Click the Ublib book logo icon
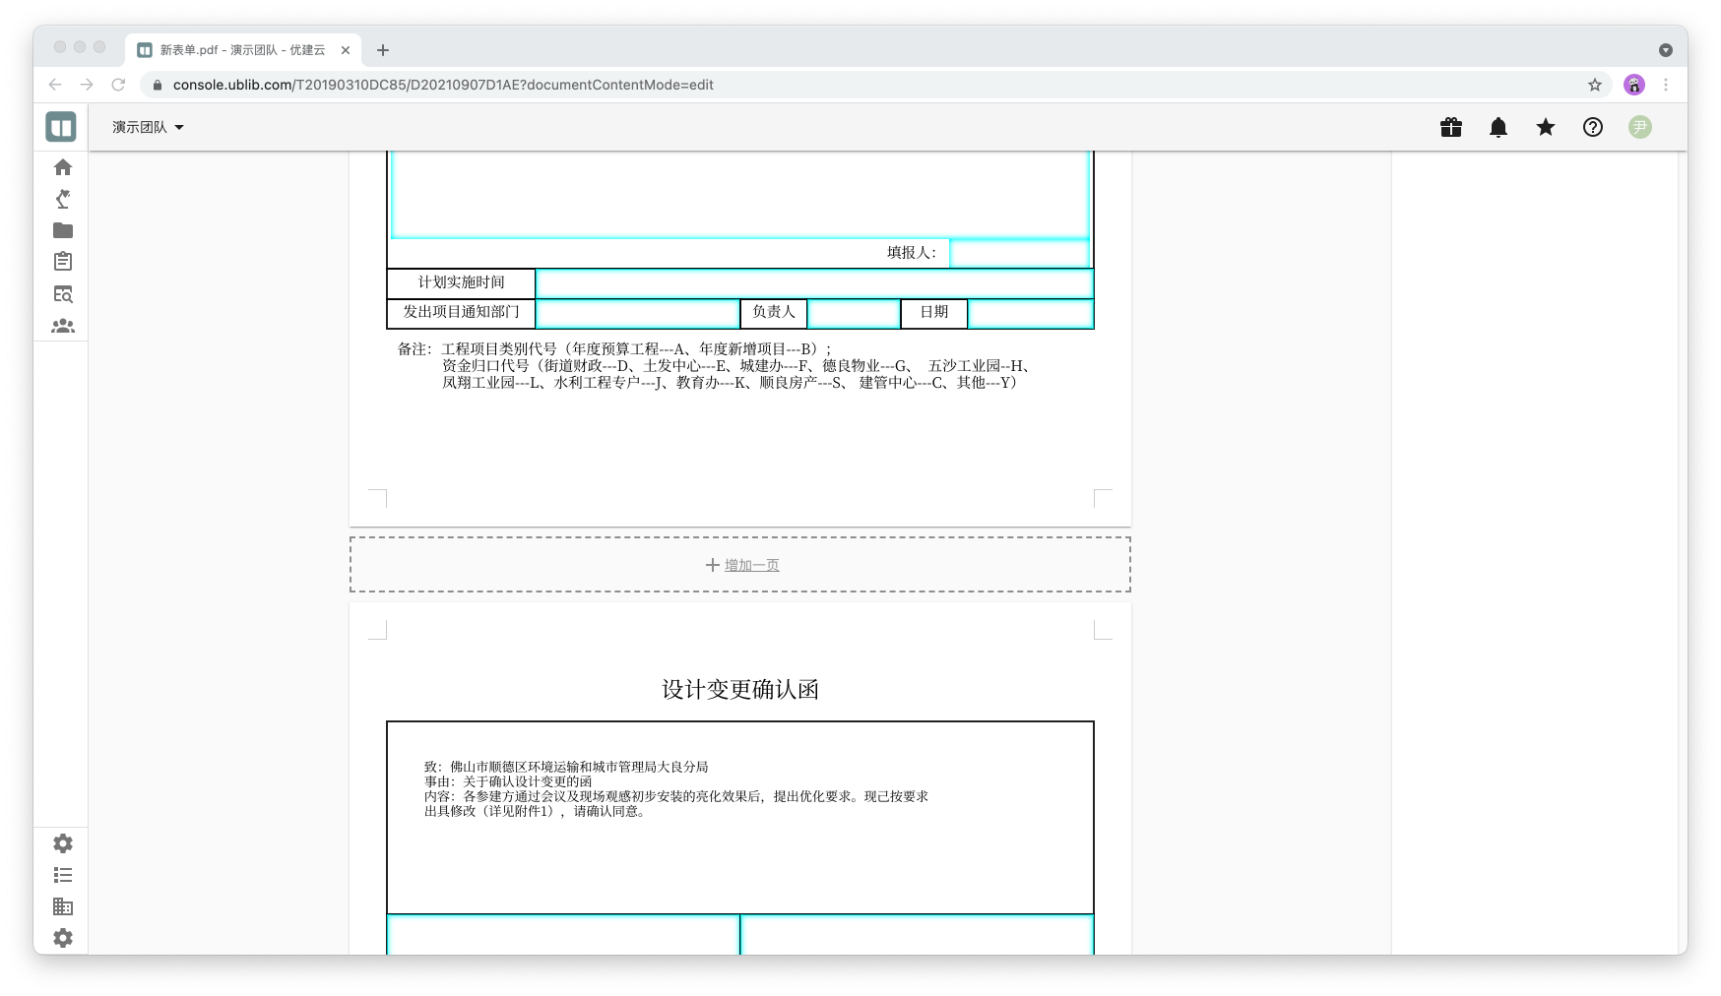The image size is (1721, 996). (61, 127)
